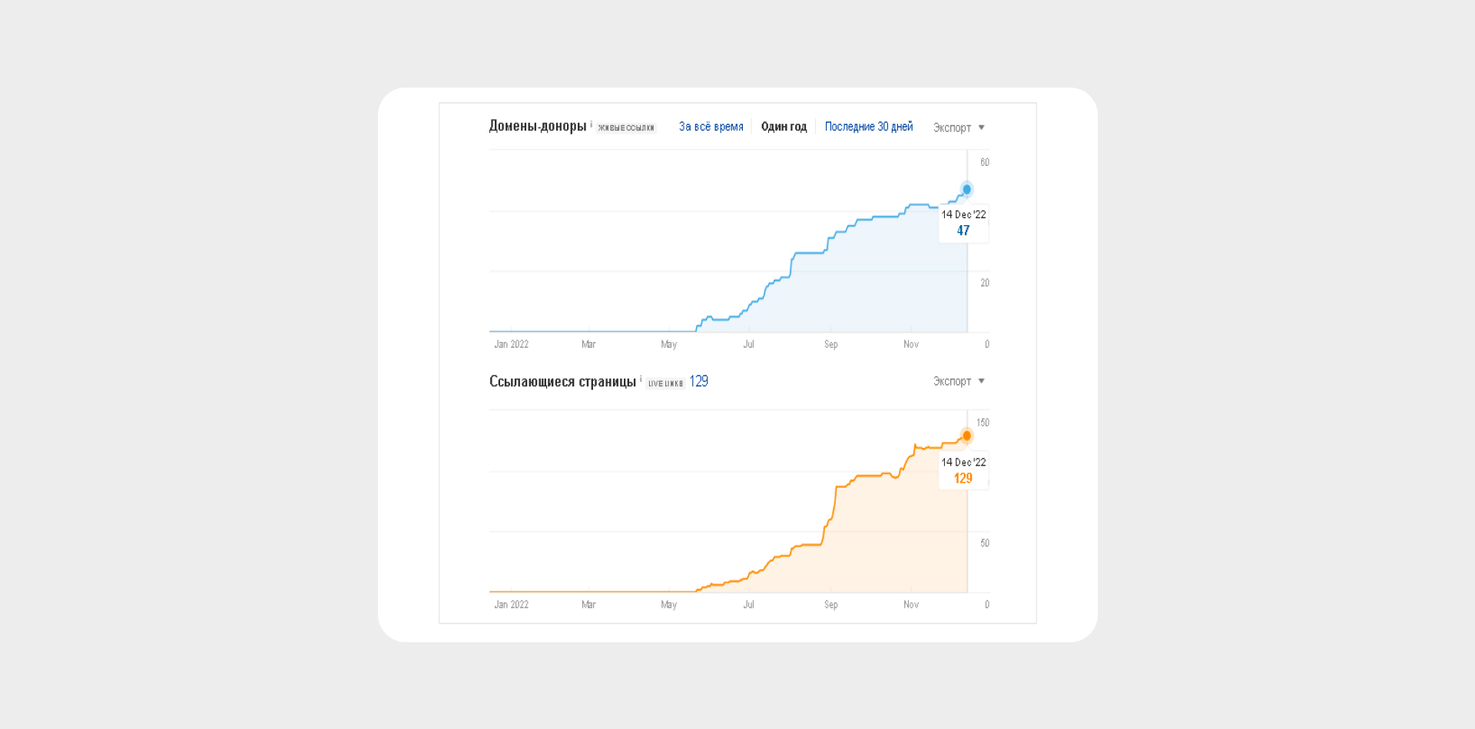Open the 129 referring pages link
The image size is (1475, 729).
[698, 381]
